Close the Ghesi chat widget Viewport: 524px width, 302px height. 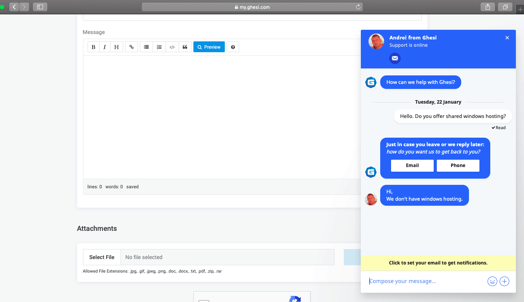coord(507,38)
